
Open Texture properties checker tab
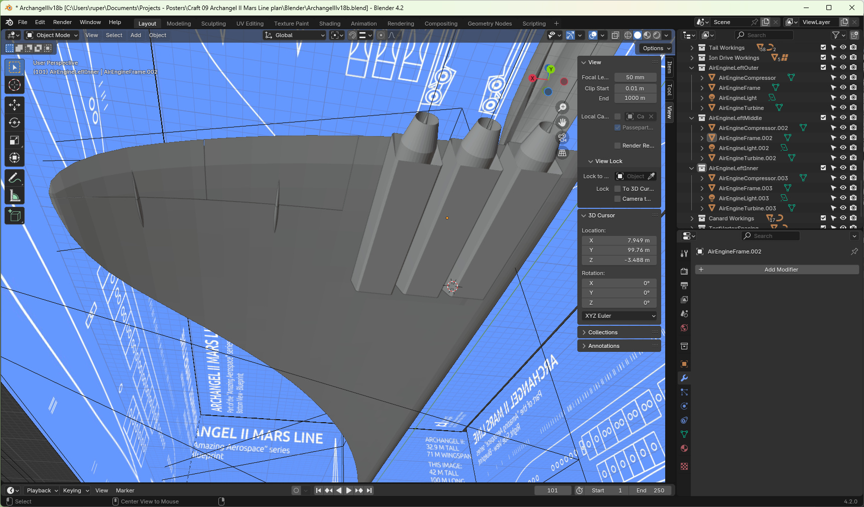(684, 466)
